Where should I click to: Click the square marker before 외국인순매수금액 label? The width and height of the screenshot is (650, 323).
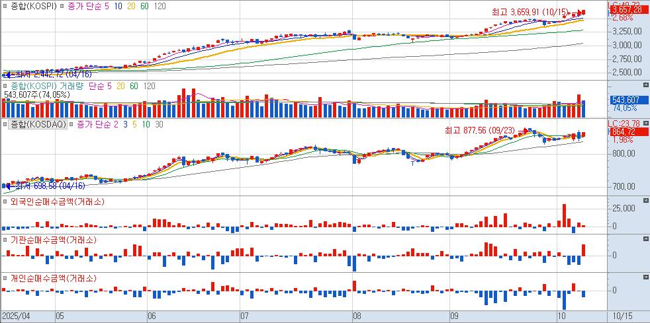tap(5, 202)
